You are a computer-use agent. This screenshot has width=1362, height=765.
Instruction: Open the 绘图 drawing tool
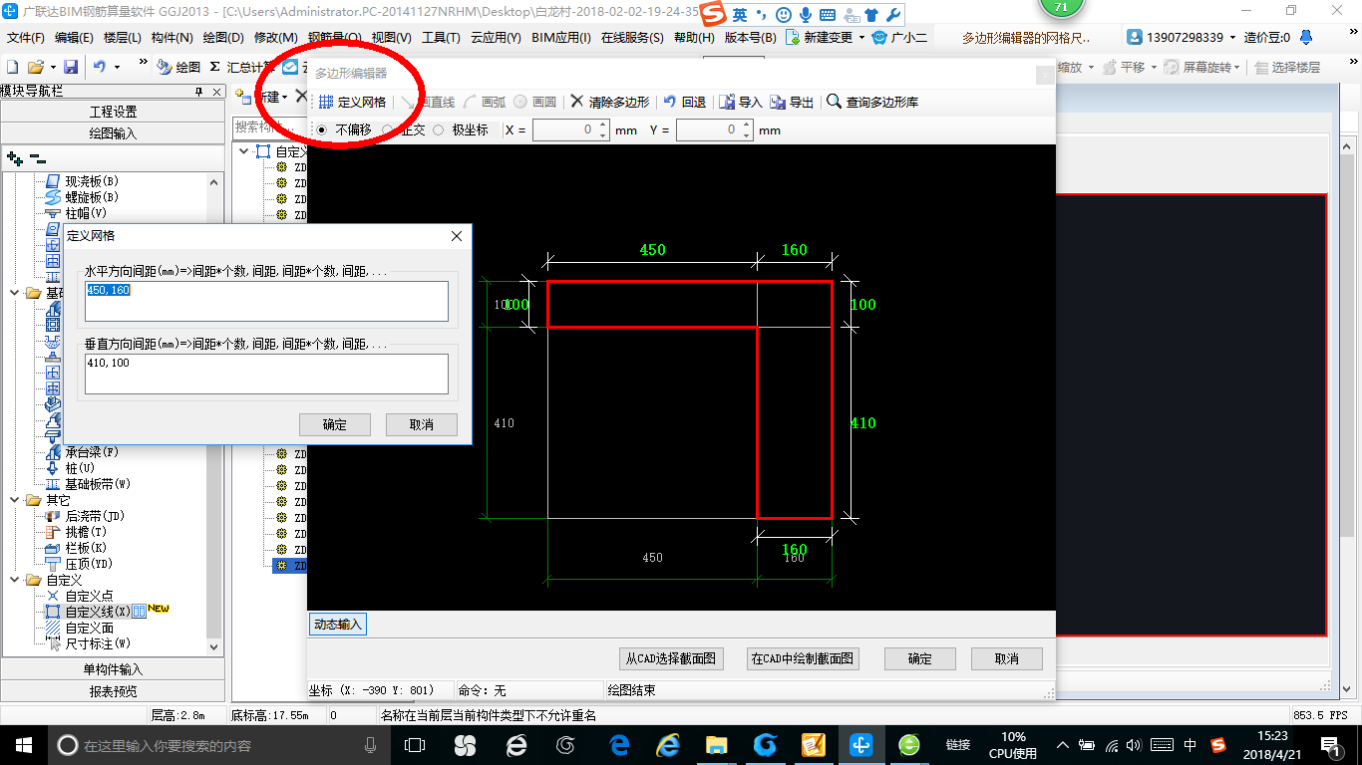178,67
